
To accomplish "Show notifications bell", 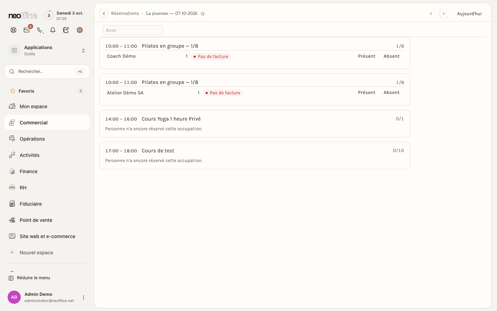I will pyautogui.click(x=53, y=30).
